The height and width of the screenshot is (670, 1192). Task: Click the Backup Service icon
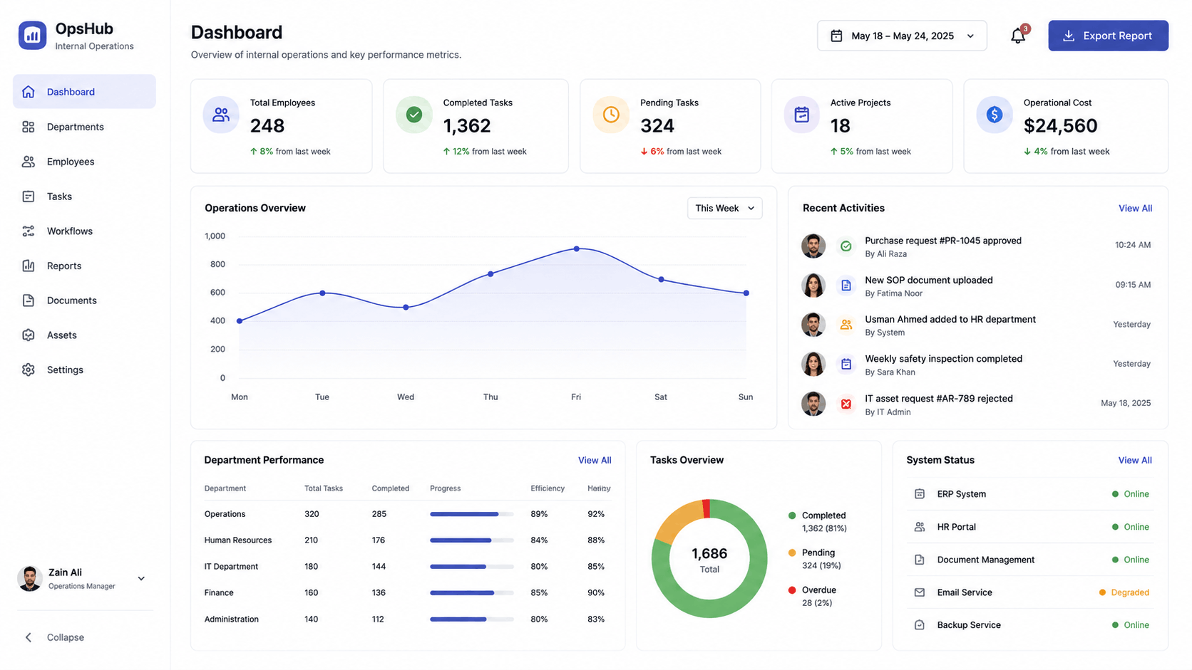coord(920,625)
